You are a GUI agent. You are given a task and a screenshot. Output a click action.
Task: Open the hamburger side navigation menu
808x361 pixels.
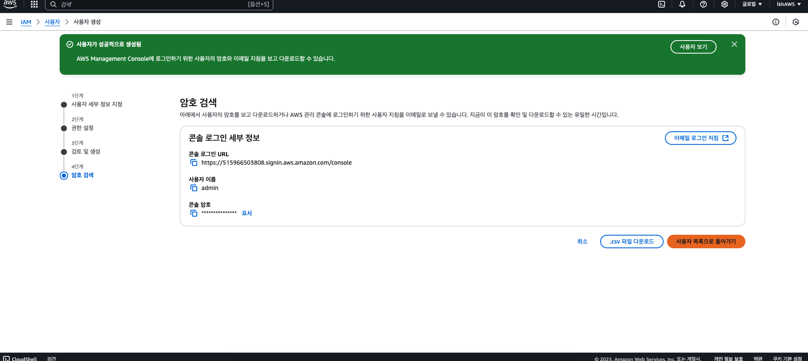[x=9, y=22]
